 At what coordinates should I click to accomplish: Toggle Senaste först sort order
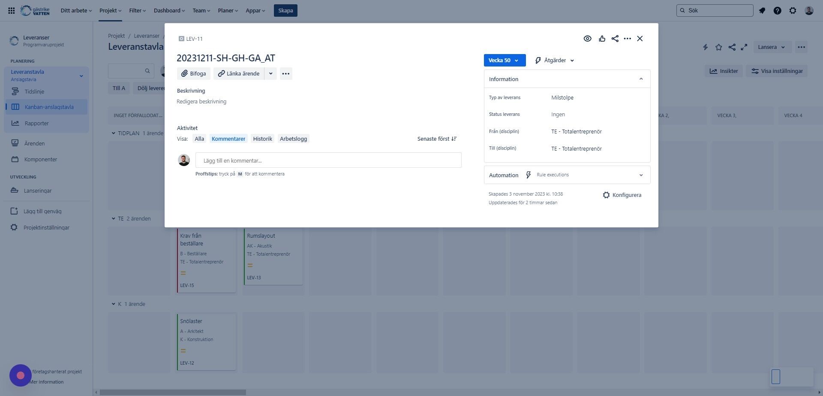pos(437,139)
